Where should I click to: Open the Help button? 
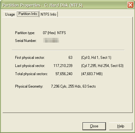click(121, 126)
